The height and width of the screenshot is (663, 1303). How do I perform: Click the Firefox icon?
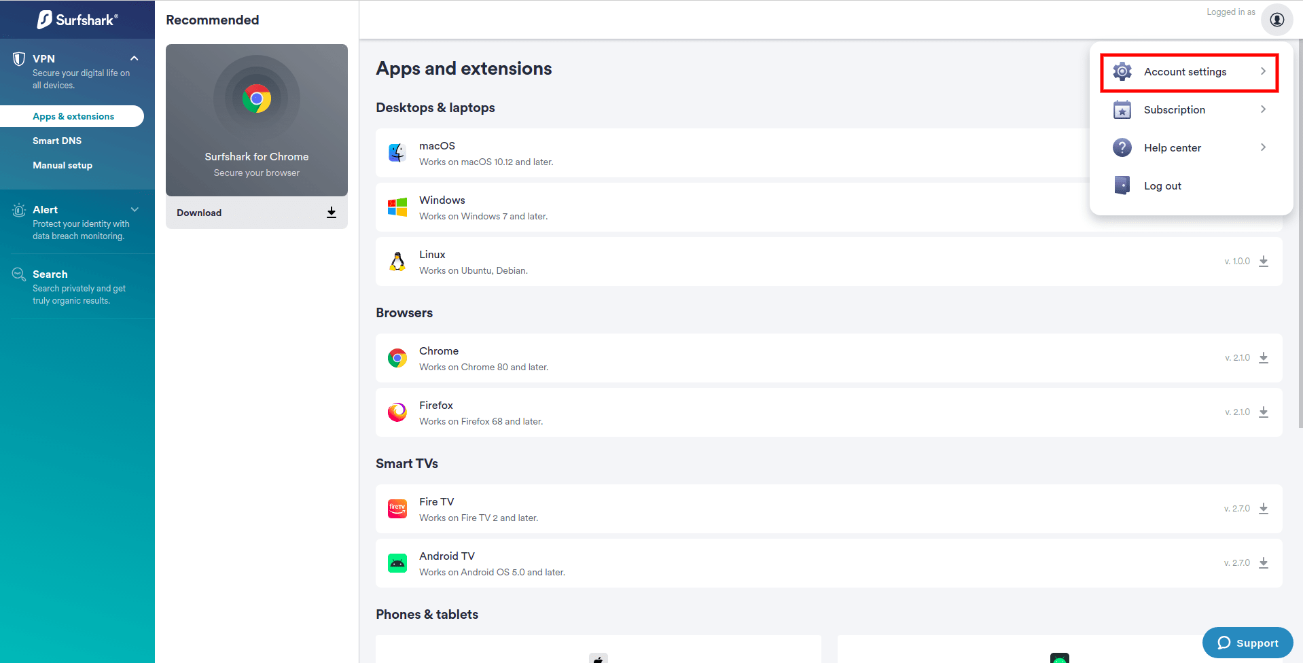(x=397, y=412)
